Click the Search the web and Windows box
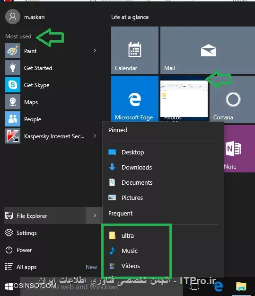Image resolution: width=255 pixels, height=296 pixels. click(101, 287)
